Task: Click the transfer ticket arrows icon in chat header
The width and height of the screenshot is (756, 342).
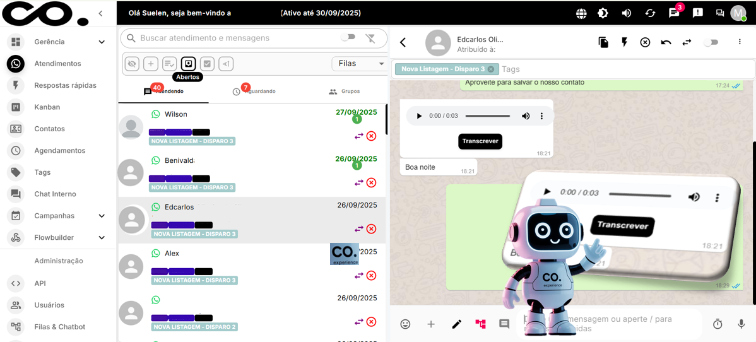Action: [687, 42]
